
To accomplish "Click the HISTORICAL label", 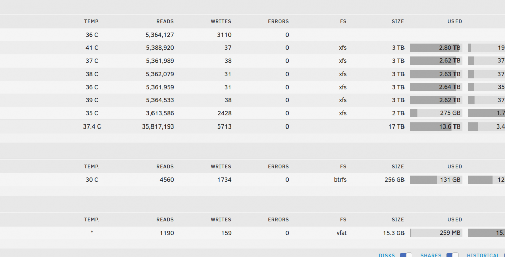I will [483, 255].
